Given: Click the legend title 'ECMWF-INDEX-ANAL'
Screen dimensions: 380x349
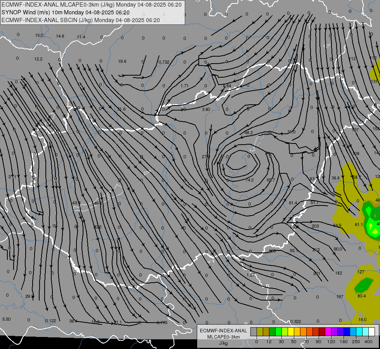Looking at the screenshot, I should [x=224, y=331].
